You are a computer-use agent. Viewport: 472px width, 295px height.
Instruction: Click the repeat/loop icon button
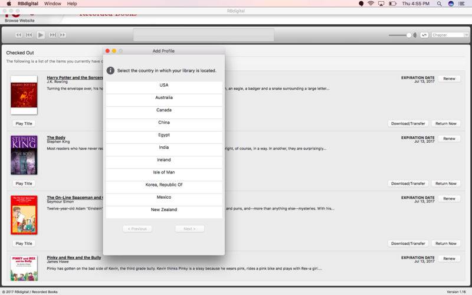424,35
